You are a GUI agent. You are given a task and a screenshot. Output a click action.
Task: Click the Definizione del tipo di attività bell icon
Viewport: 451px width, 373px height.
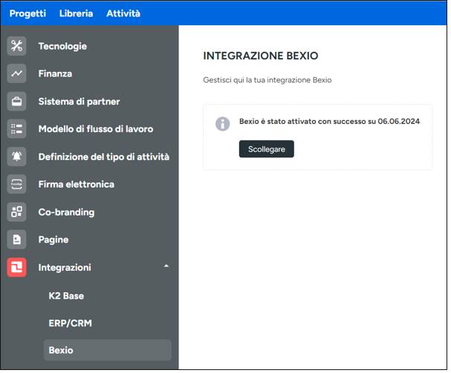[16, 156]
